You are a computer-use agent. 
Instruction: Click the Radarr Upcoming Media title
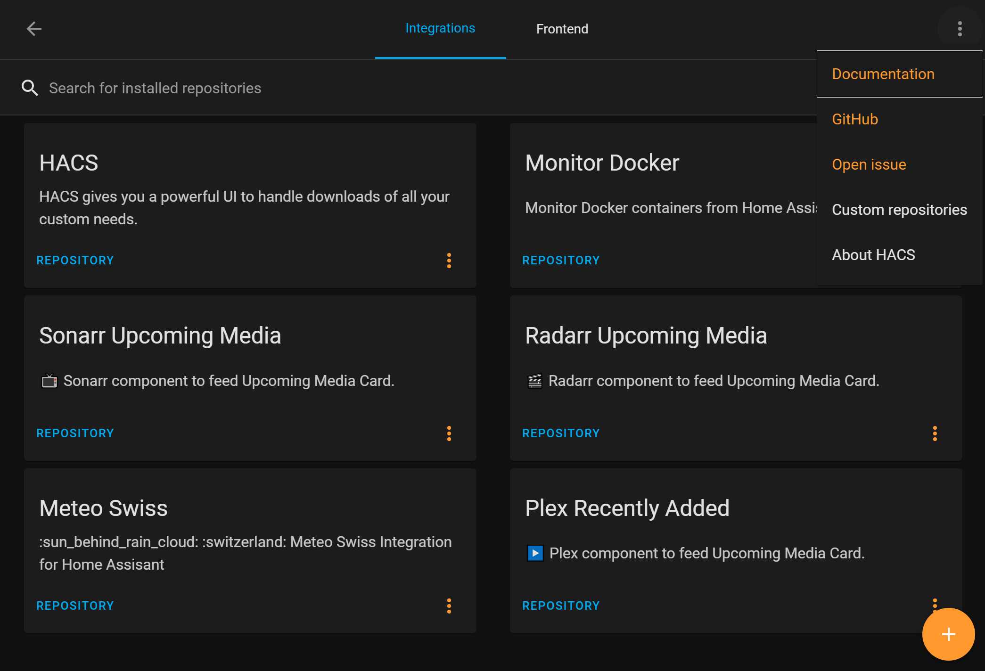pyautogui.click(x=646, y=336)
